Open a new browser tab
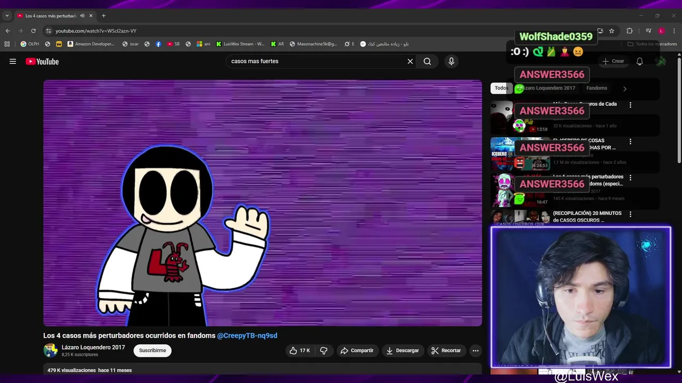The width and height of the screenshot is (682, 383). 103,16
